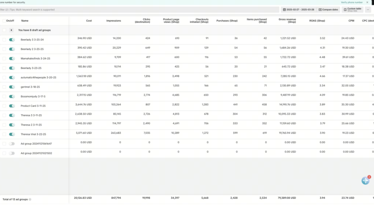374x205 pixels.
Task: Turn off Theresa Viral 3-22-25 ad group
Action: (12, 134)
